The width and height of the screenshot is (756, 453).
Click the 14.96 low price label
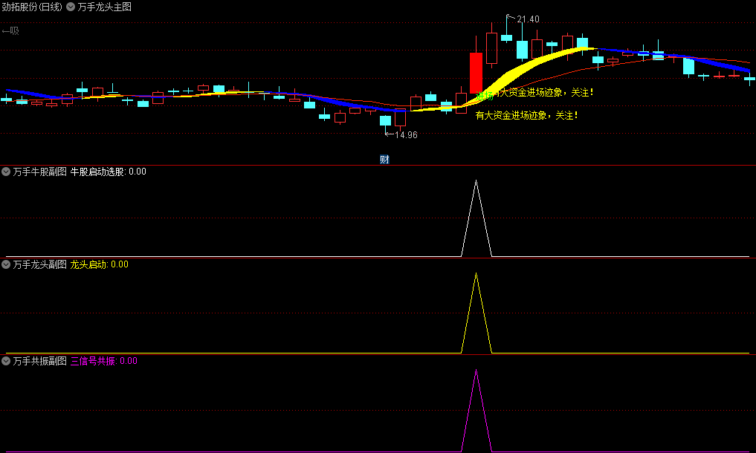pyautogui.click(x=406, y=135)
